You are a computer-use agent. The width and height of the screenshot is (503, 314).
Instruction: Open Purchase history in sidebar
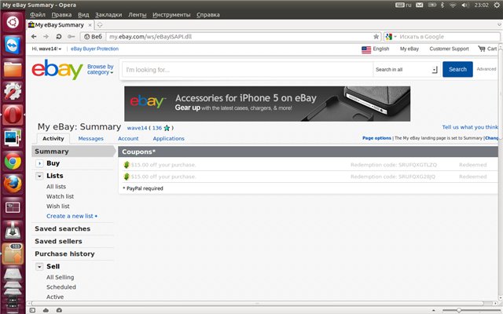[64, 254]
